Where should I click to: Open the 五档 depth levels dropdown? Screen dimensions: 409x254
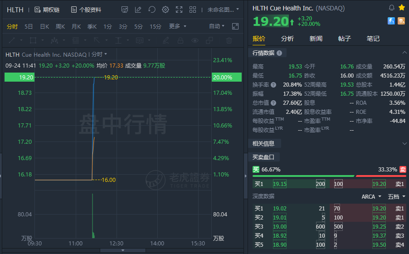click(x=396, y=196)
